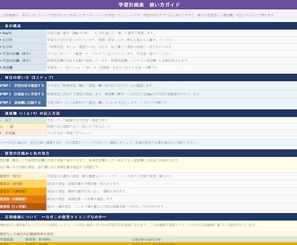Select the 'STEP 2 計画通りに学習する' cell

[23, 94]
